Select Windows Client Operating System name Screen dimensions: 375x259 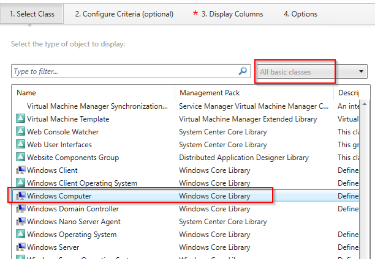coord(82,183)
